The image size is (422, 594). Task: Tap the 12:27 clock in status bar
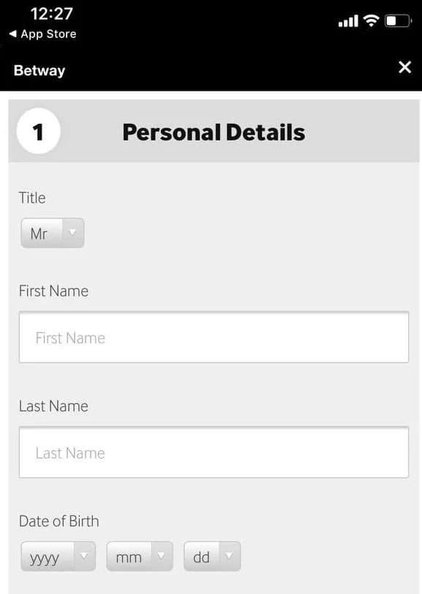coord(51,14)
